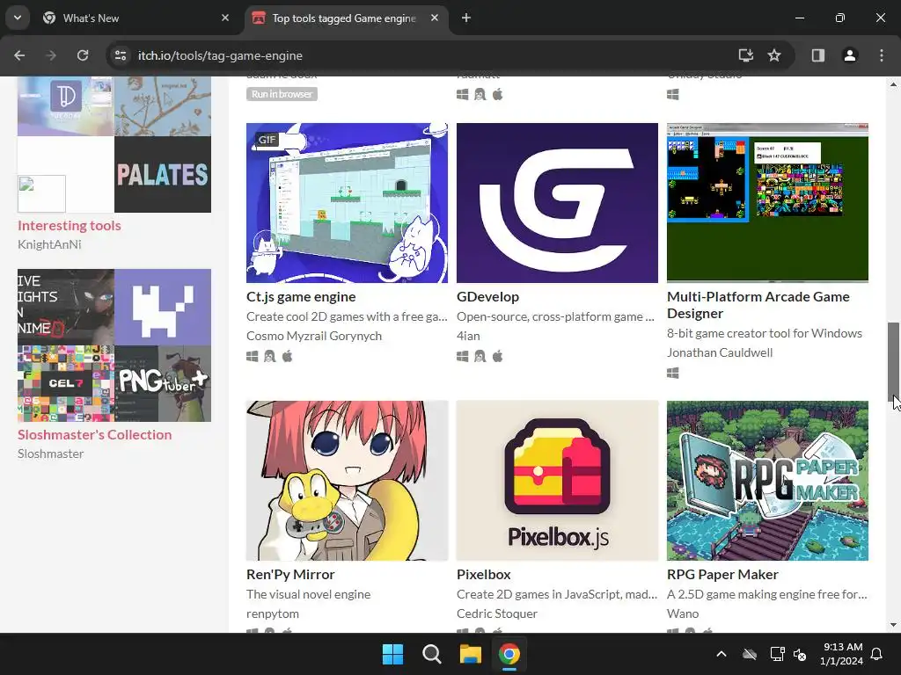Click the Run in browser label
Viewport: 901px width, 675px height.
click(282, 94)
